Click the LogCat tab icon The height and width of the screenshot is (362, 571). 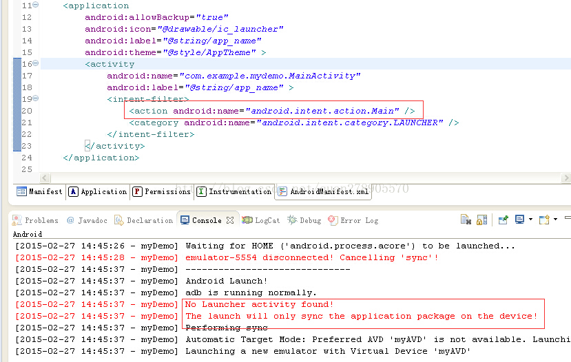[x=247, y=220]
